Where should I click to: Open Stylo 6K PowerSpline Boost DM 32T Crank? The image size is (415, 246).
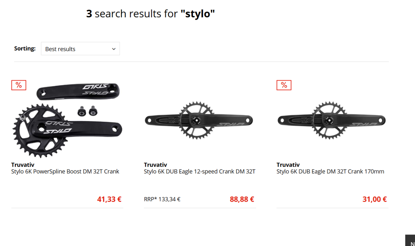65,172
